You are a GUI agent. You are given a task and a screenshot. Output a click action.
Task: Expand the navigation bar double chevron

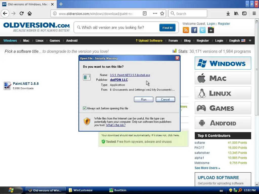tap(250, 40)
